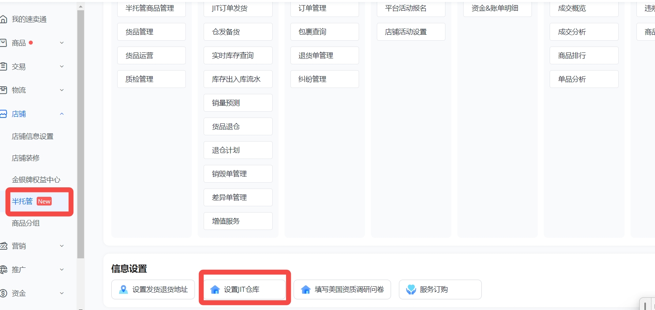655x310 pixels.
Task: Open 半托管 New menu item
Action: [x=32, y=201]
